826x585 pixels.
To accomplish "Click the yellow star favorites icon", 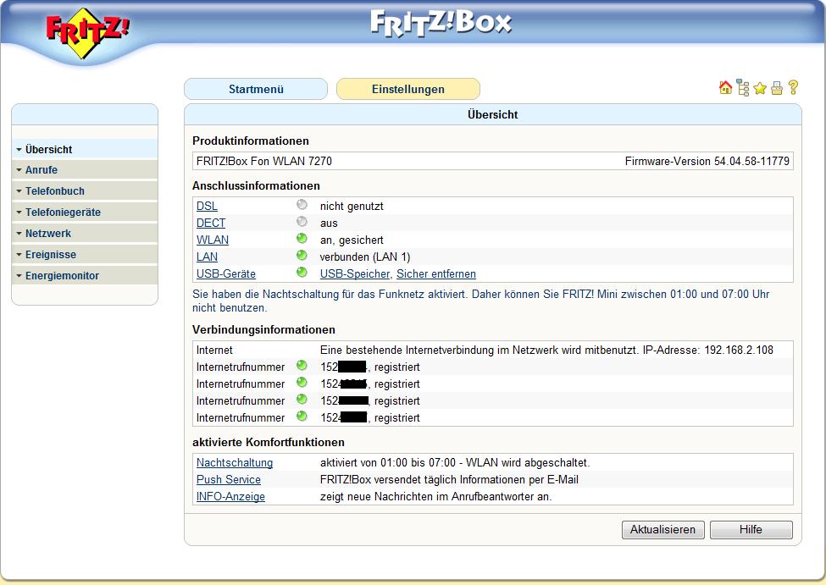I will (x=760, y=88).
